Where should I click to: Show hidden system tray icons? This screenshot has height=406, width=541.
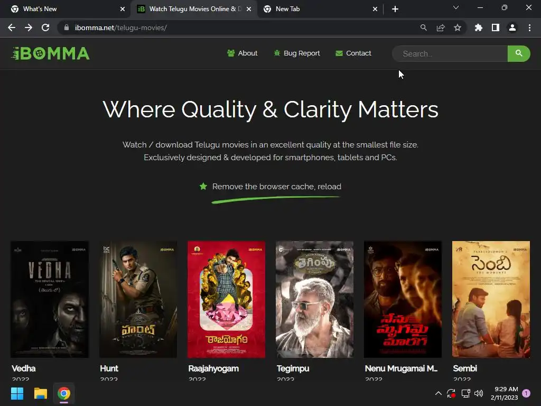(x=438, y=393)
